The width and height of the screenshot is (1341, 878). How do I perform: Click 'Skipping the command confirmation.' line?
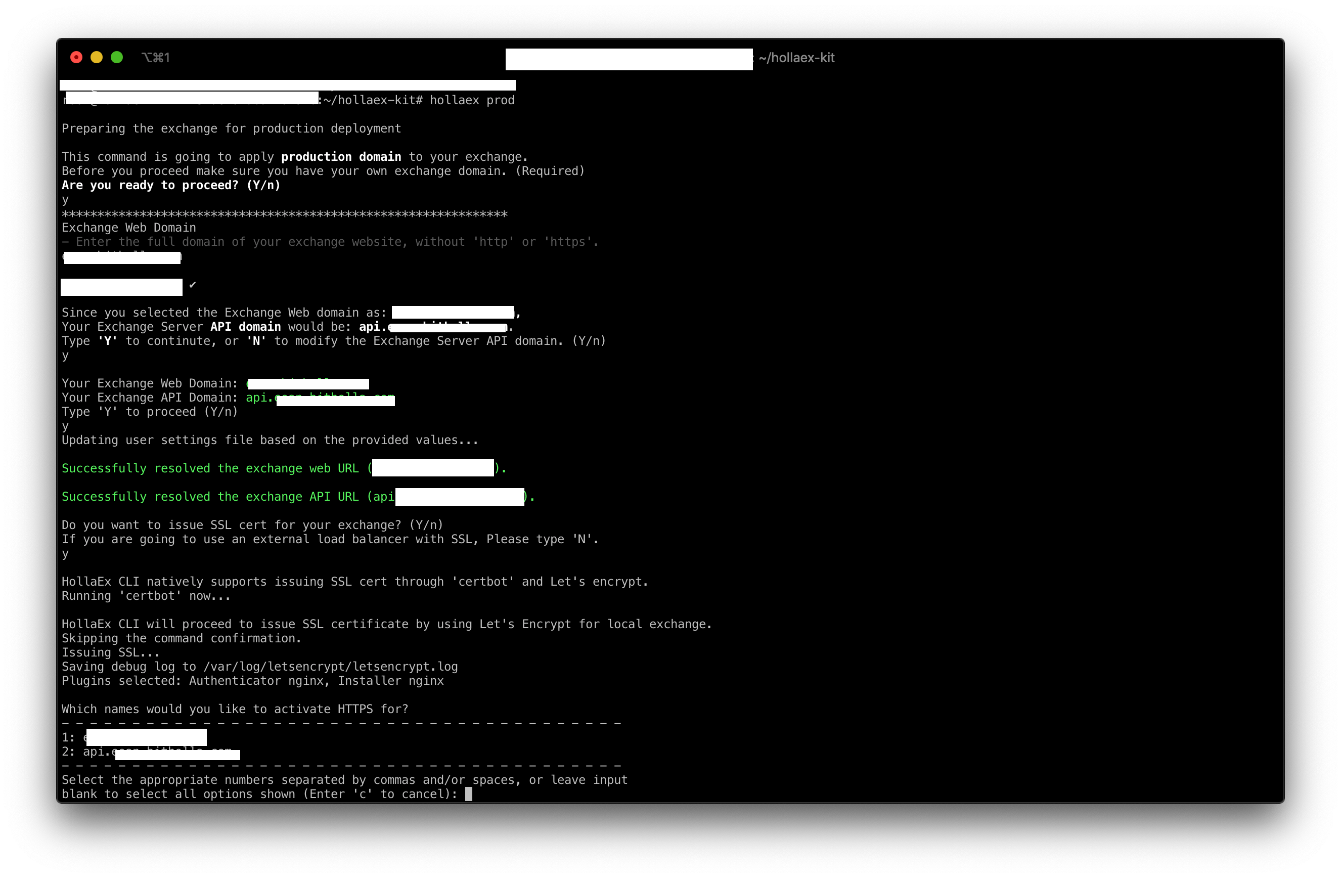(x=182, y=638)
